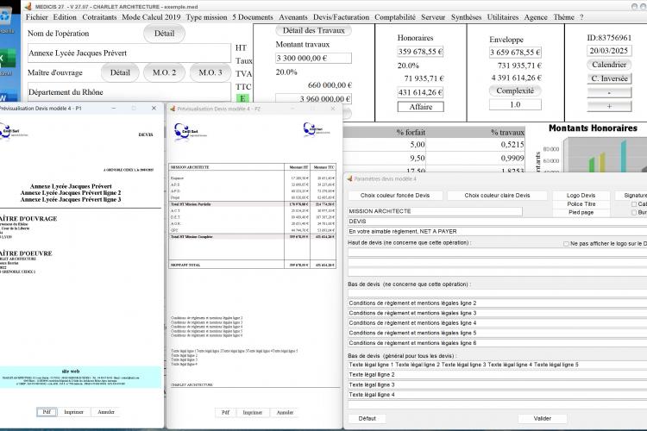The width and height of the screenshot is (647, 431).
Task: Click the plus button under C. Inversée
Action: 609,106
